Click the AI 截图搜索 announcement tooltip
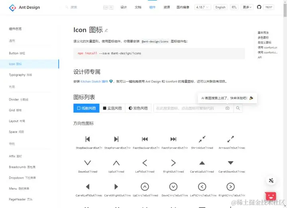This screenshot has height=208, width=287. click(x=227, y=98)
